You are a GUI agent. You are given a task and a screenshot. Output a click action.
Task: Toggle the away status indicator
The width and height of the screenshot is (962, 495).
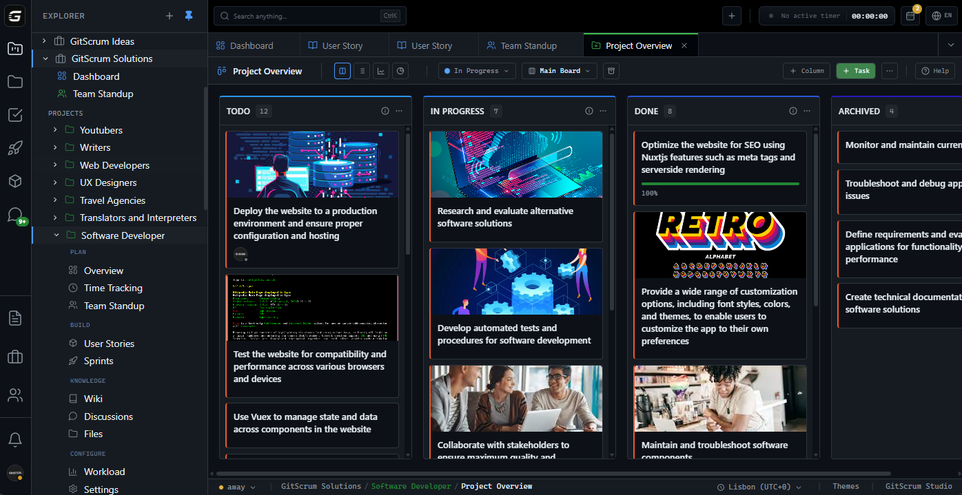click(236, 486)
